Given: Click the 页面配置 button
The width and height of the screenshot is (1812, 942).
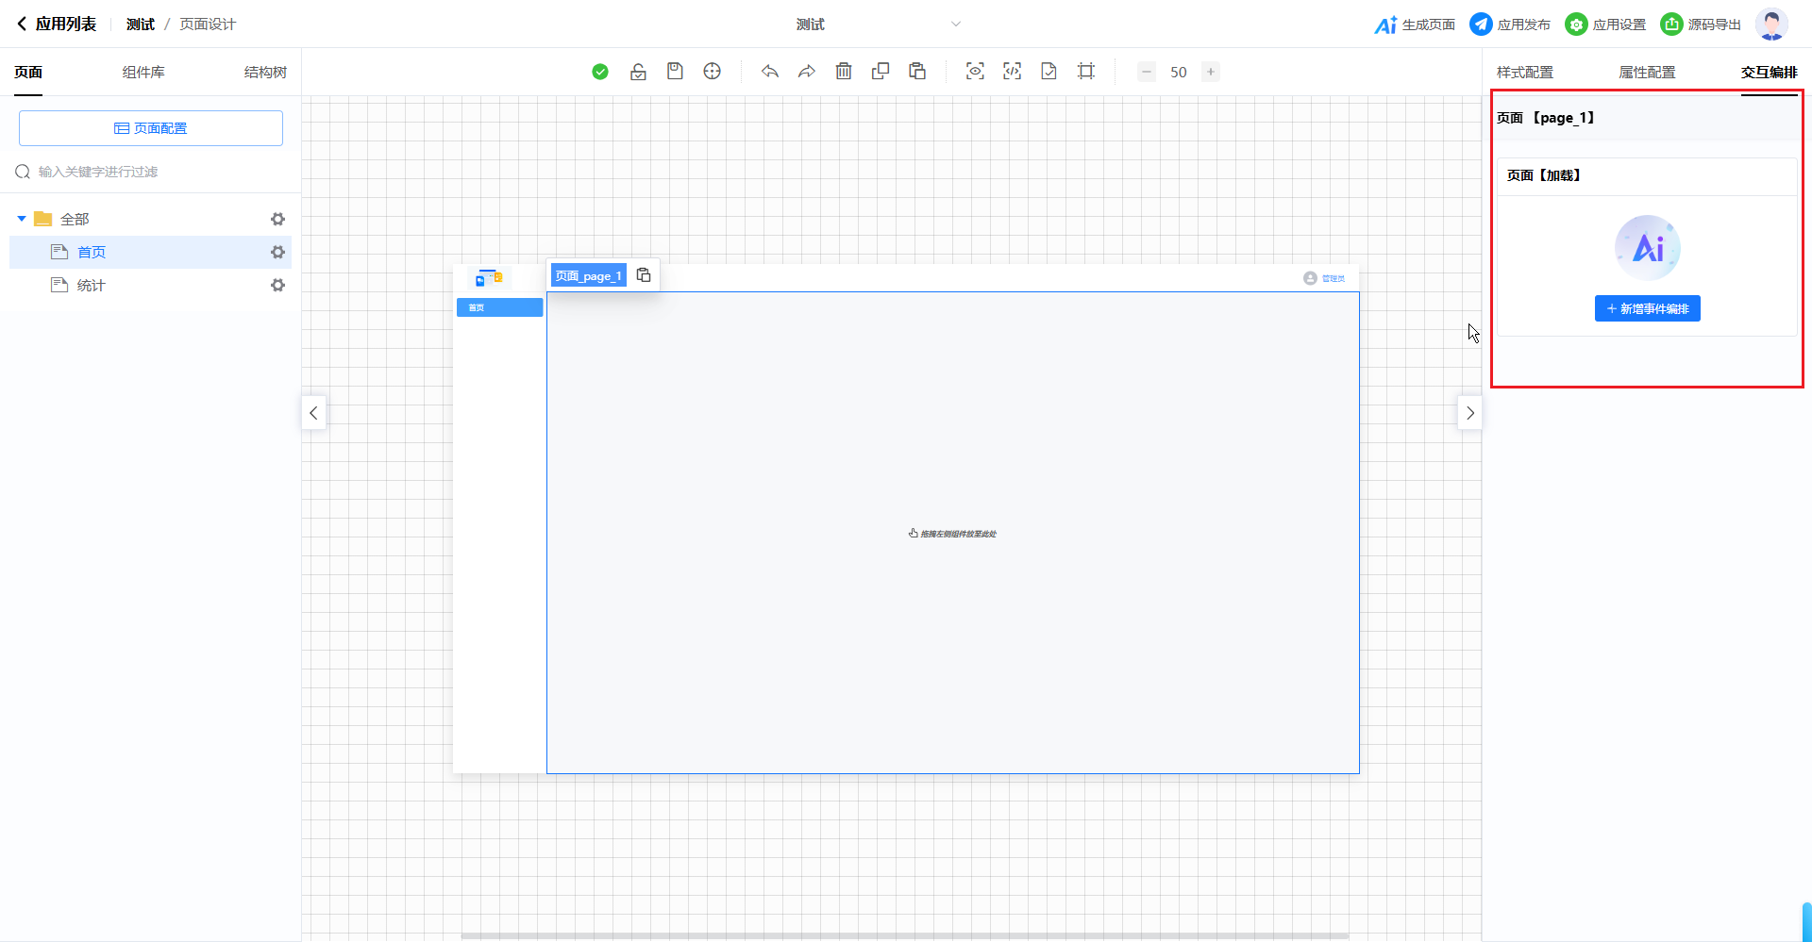Looking at the screenshot, I should (151, 128).
